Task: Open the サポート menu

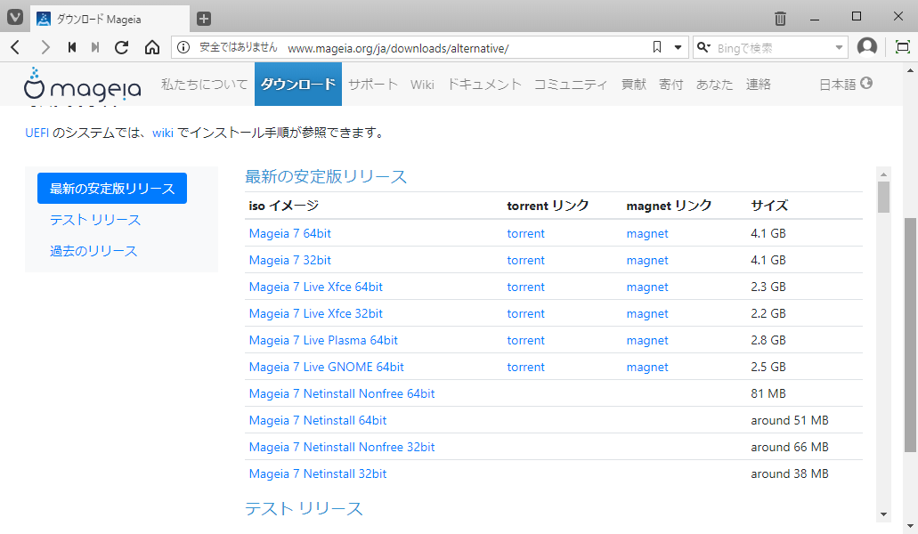Action: 373,85
